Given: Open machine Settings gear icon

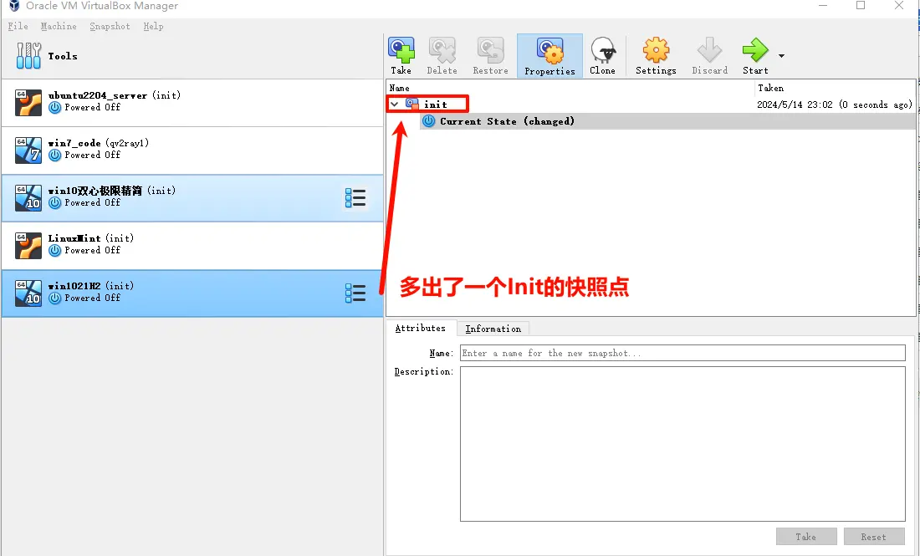Looking at the screenshot, I should [656, 50].
